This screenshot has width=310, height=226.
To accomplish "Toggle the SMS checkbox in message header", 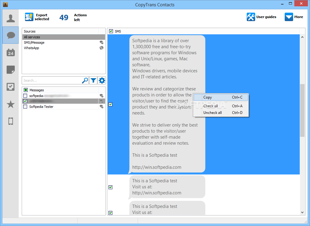I will 111,31.
